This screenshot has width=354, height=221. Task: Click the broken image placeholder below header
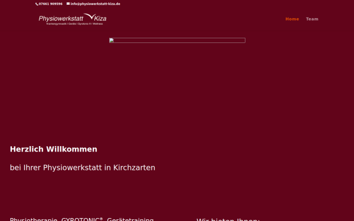pyautogui.click(x=177, y=40)
